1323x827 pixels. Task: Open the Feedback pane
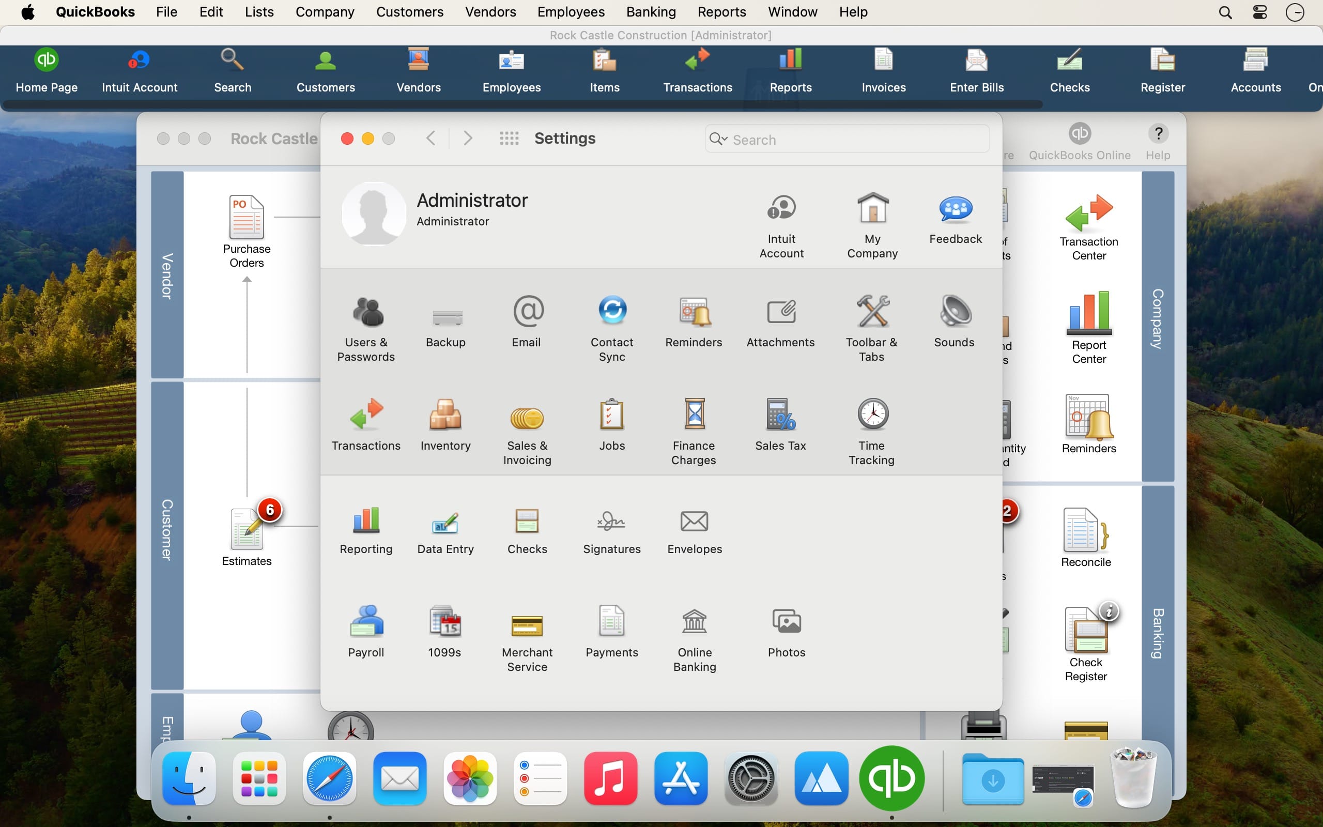[x=956, y=219]
